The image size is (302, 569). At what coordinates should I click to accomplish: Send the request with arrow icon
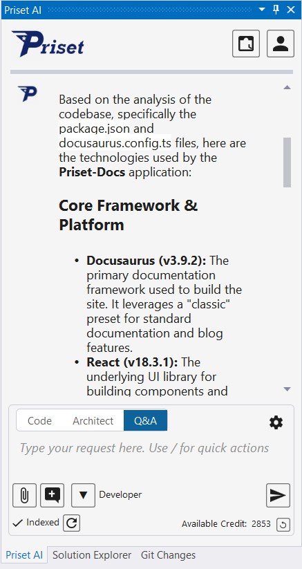pos(278,495)
